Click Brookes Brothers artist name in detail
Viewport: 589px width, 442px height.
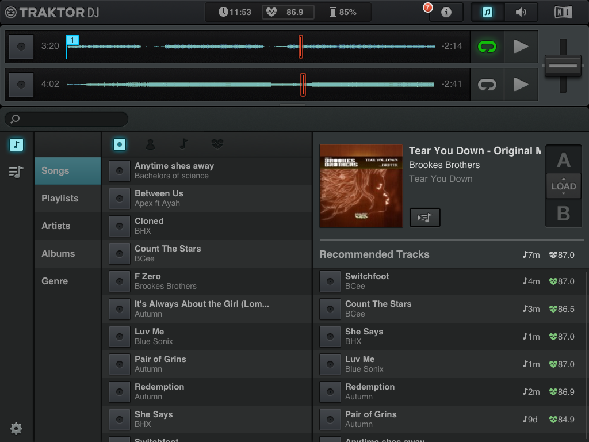[444, 165]
